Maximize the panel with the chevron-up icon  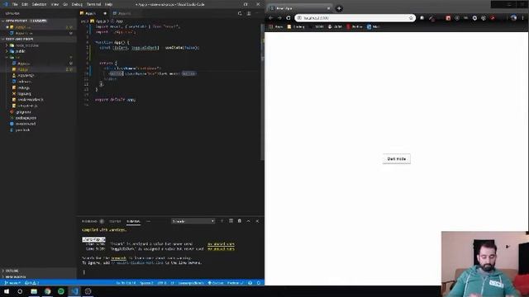coord(249,221)
